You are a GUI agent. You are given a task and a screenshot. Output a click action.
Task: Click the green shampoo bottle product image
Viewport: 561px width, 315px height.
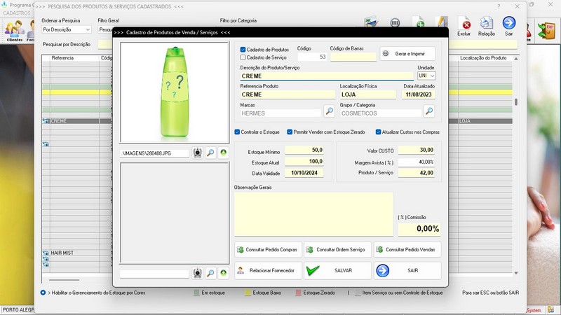174,92
